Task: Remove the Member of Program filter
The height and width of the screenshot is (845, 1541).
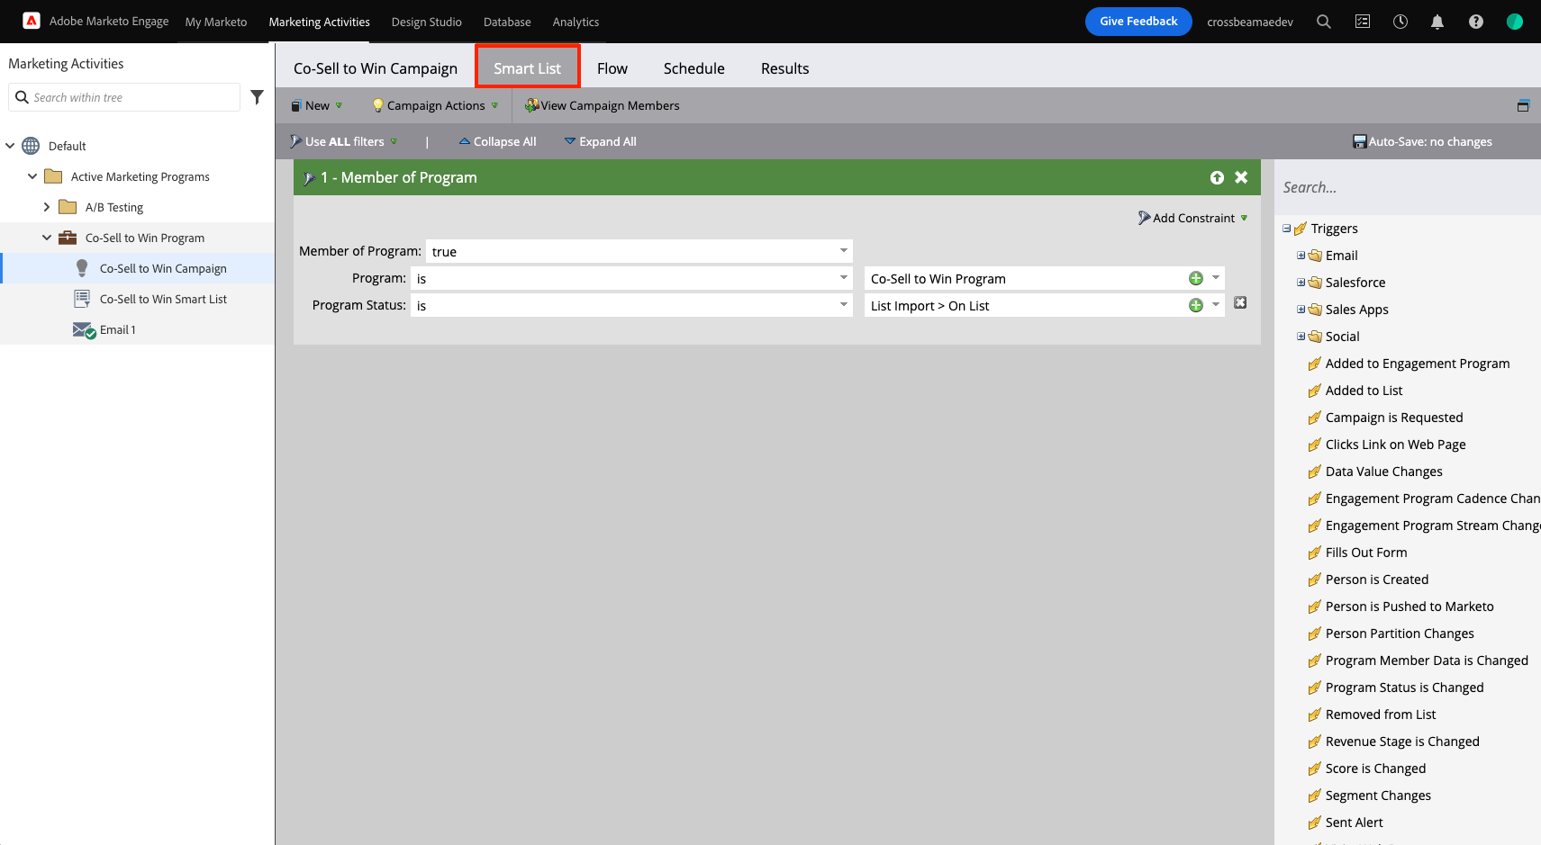Action: pyautogui.click(x=1241, y=177)
